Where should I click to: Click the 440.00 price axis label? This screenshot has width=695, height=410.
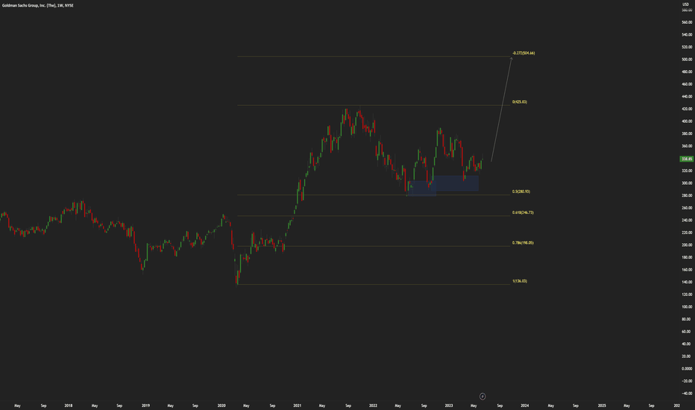[687, 97]
